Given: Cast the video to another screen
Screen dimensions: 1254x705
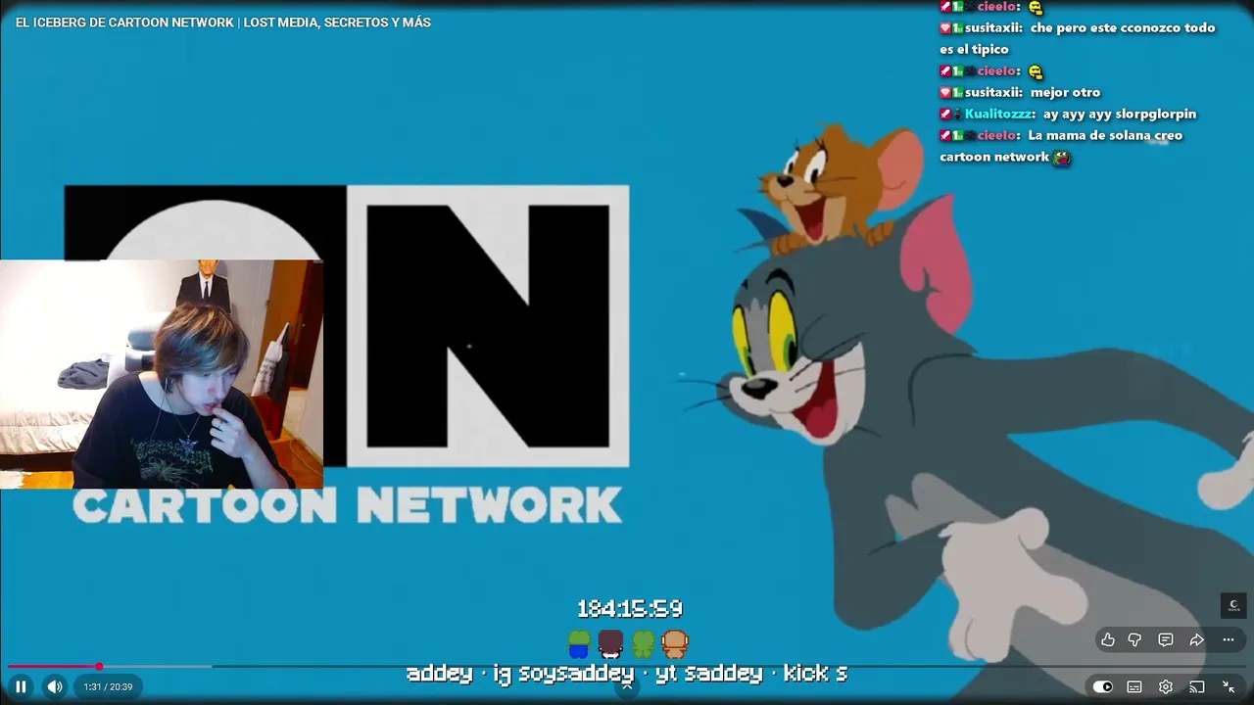Looking at the screenshot, I should [x=1196, y=686].
